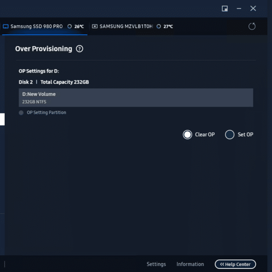
Task: Minimize the Samsung Magician window
Action: pos(239,8)
